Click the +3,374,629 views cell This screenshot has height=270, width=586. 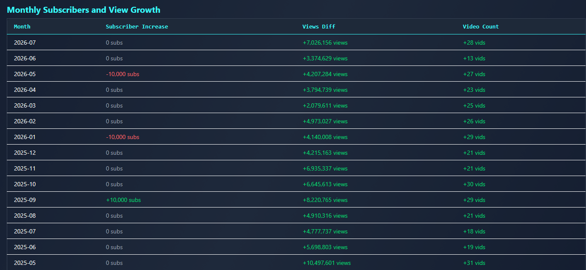(x=325, y=58)
